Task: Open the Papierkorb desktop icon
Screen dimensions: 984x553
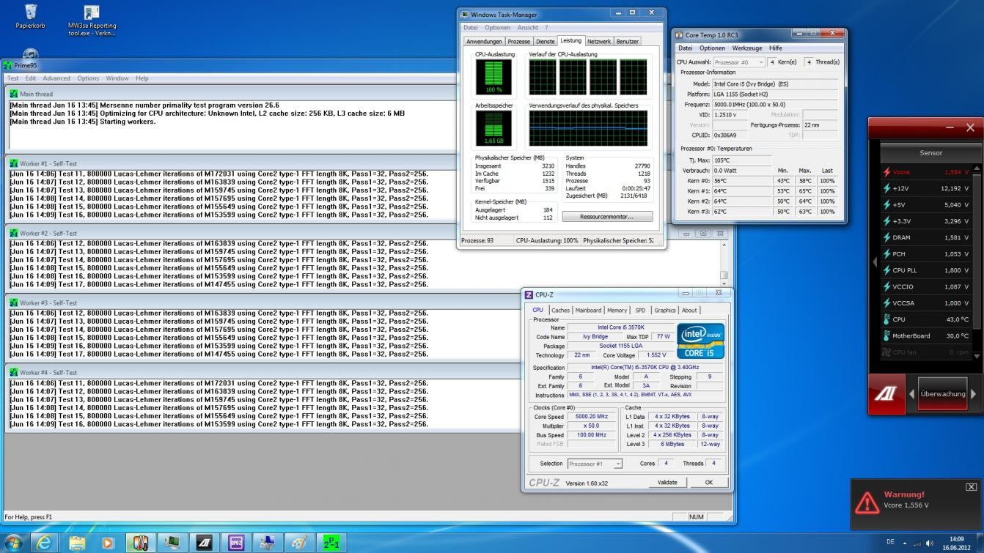Action: [30, 12]
